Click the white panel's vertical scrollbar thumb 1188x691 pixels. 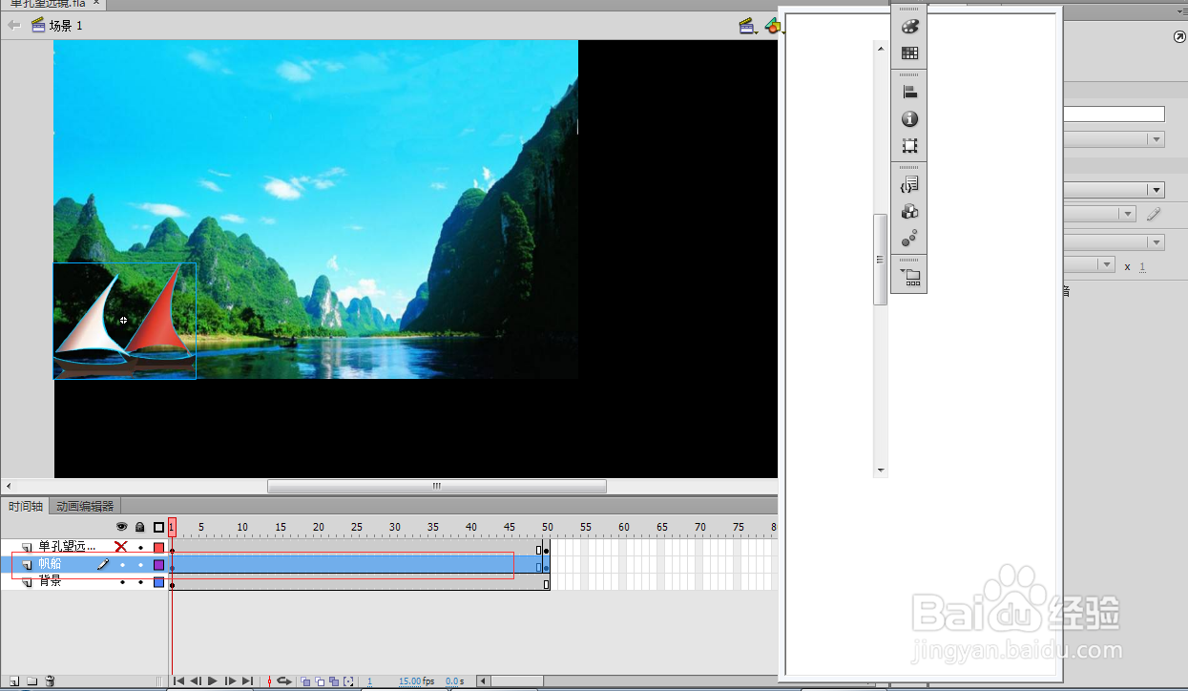(881, 260)
